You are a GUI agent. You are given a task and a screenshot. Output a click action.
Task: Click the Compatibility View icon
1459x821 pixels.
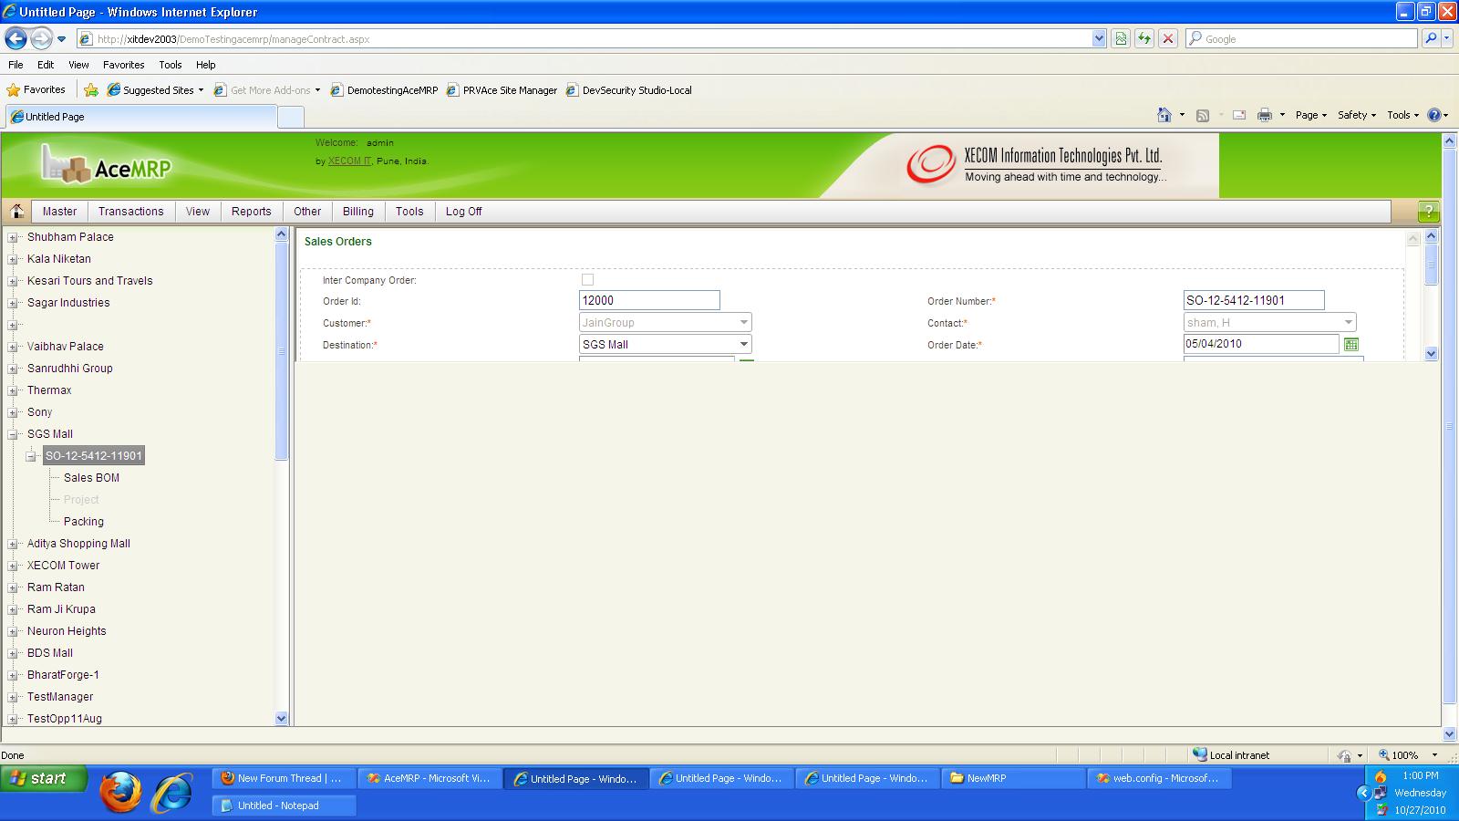1121,38
